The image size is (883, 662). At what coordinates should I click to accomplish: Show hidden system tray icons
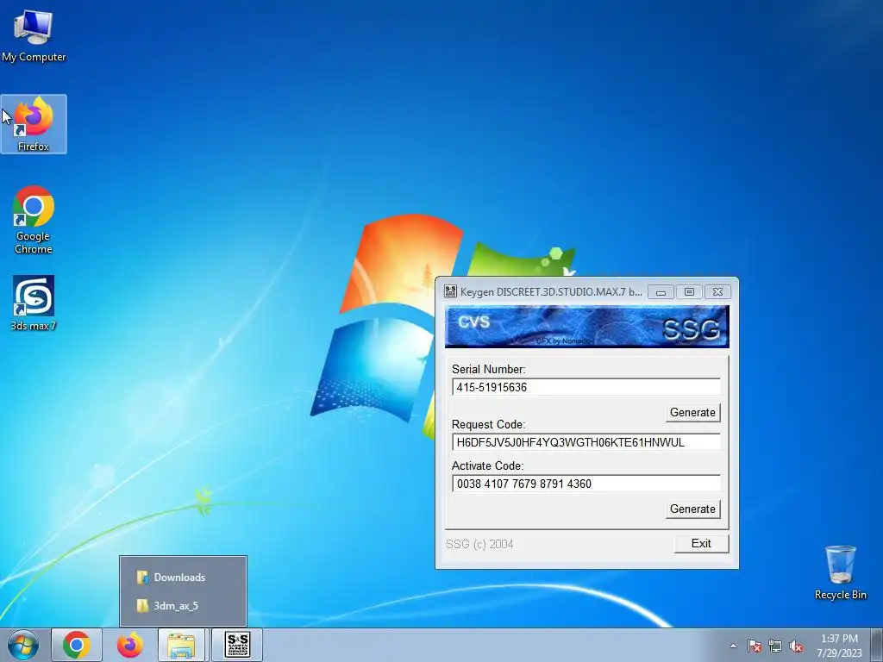(733, 646)
